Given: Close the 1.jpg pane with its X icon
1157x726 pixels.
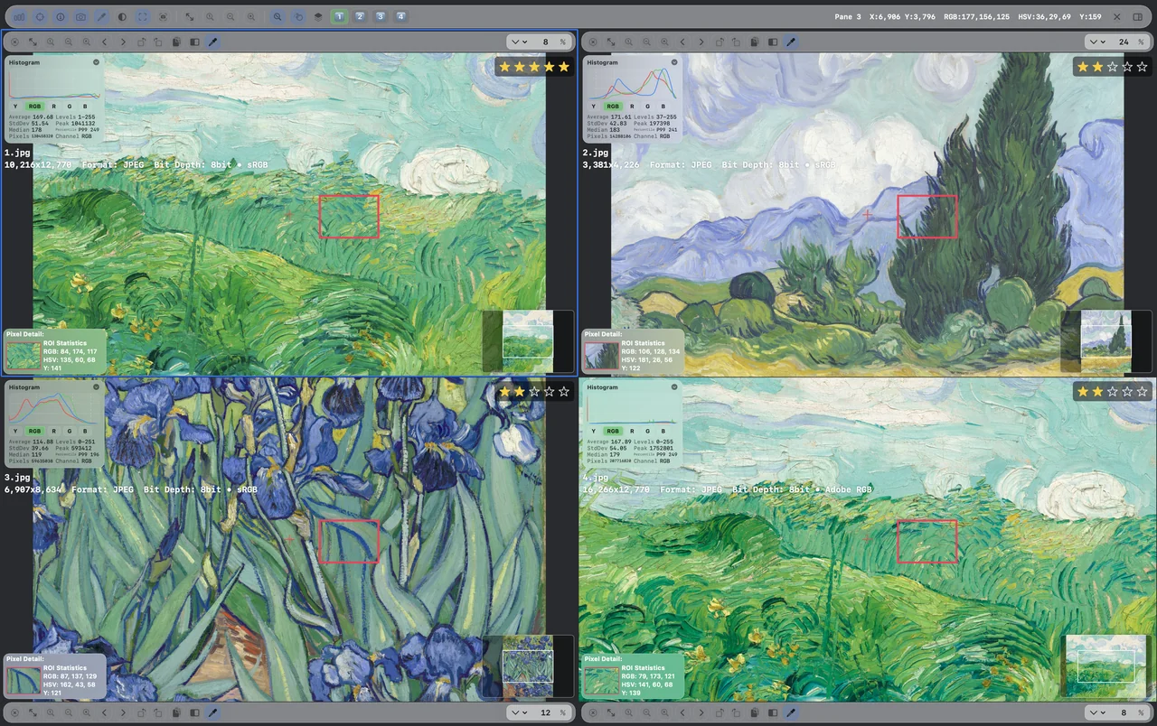Looking at the screenshot, I should (x=14, y=42).
